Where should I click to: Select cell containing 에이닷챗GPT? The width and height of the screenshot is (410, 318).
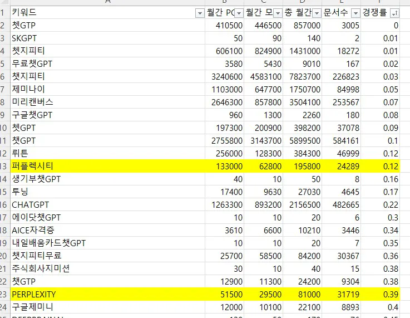coord(107,218)
